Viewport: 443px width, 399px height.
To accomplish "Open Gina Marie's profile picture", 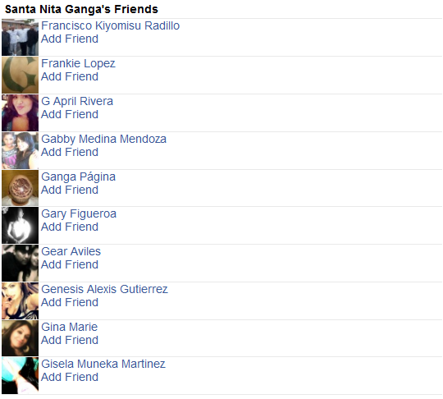I will coord(20,338).
